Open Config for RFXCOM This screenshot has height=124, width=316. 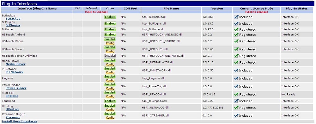tap(110, 96)
